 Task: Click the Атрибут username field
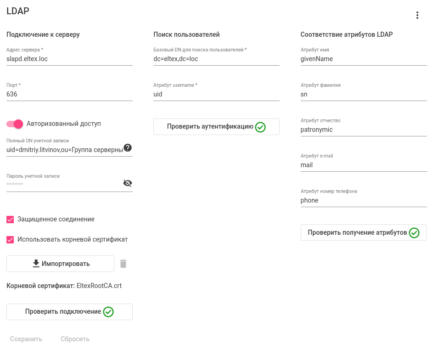[216, 95]
